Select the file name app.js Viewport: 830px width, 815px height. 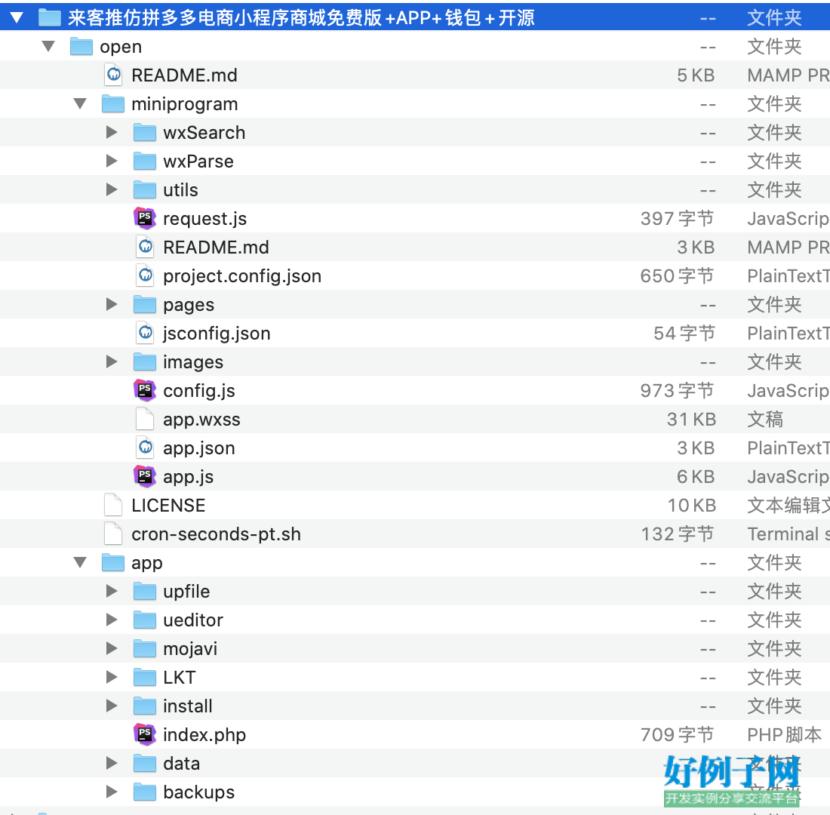point(189,477)
